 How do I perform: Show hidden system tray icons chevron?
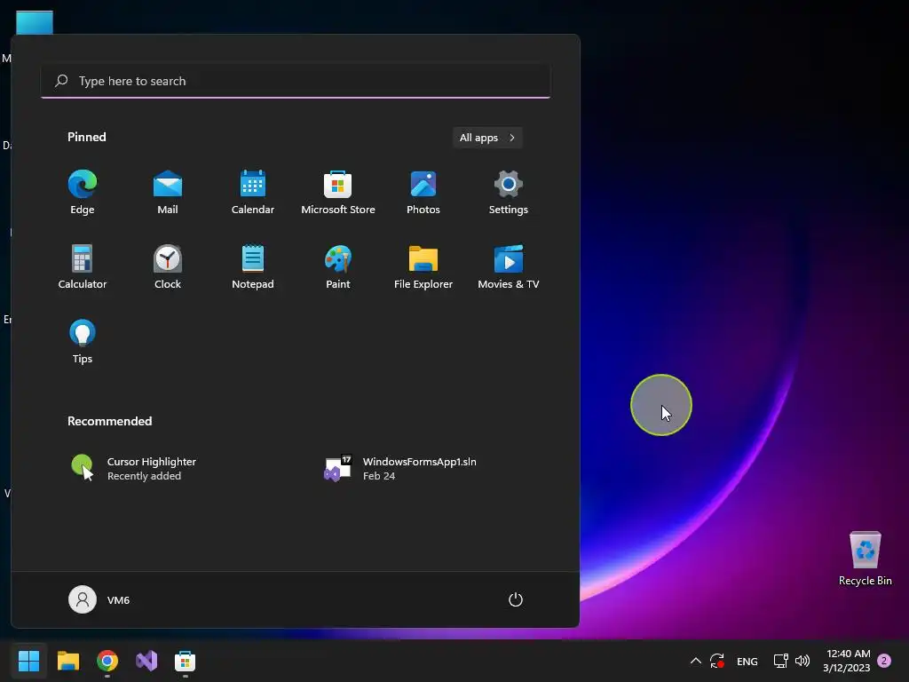pyautogui.click(x=696, y=661)
